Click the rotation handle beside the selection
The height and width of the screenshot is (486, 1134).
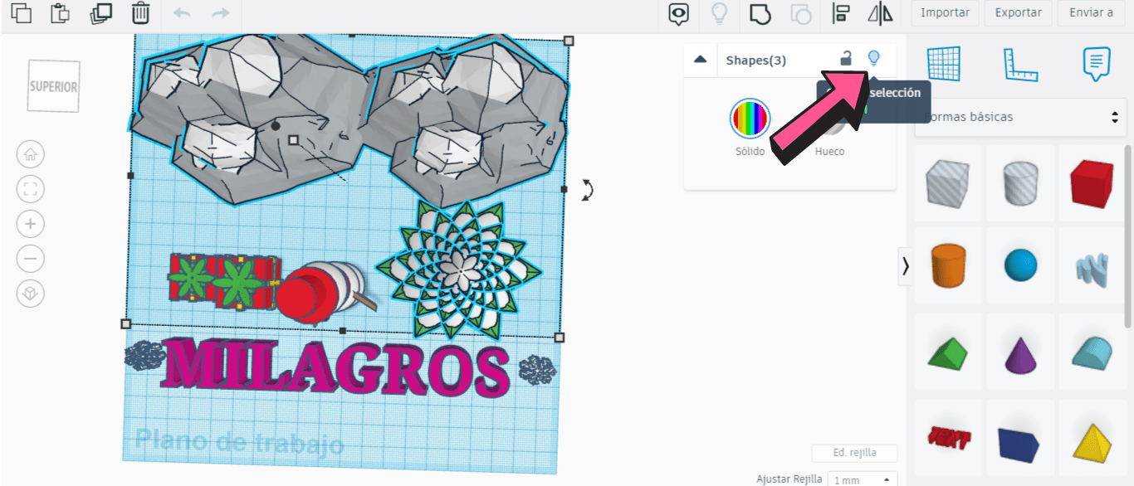click(587, 190)
